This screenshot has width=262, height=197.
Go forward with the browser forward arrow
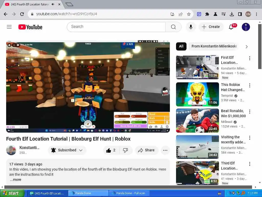point(14,14)
